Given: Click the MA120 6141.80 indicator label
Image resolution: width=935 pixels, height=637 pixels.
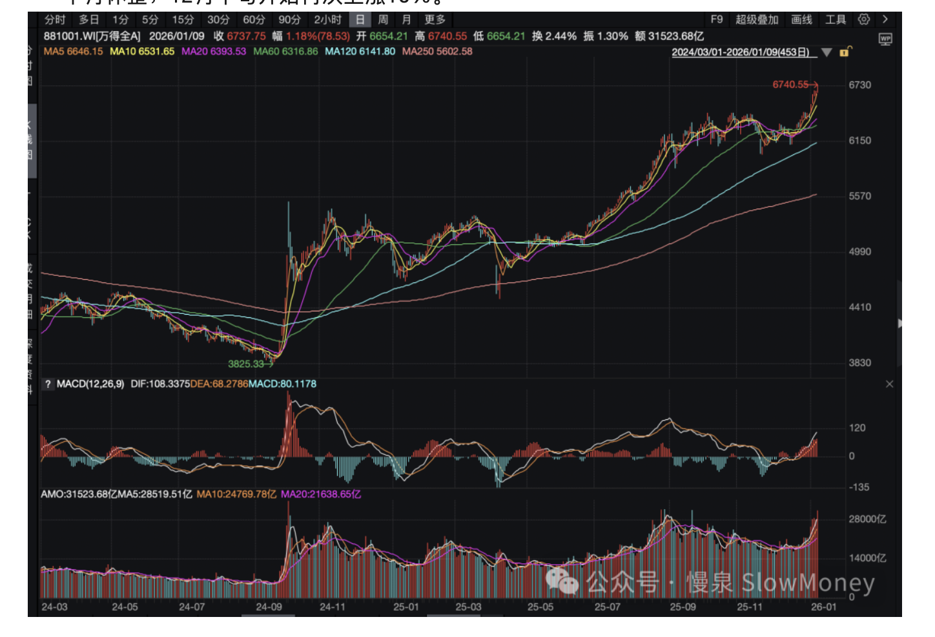Looking at the screenshot, I should [x=360, y=51].
